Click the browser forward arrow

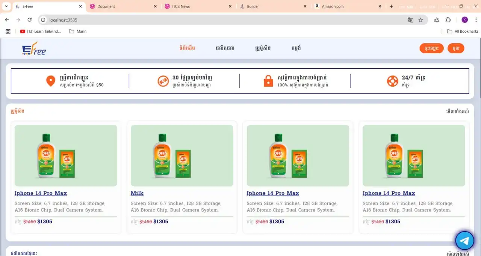click(x=18, y=20)
